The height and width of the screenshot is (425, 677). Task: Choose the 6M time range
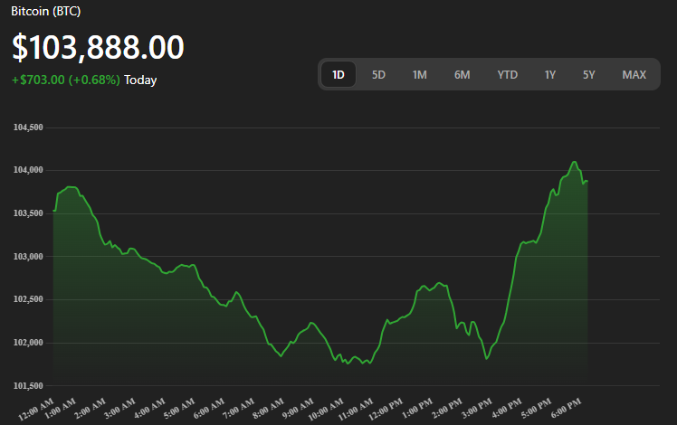click(x=462, y=75)
